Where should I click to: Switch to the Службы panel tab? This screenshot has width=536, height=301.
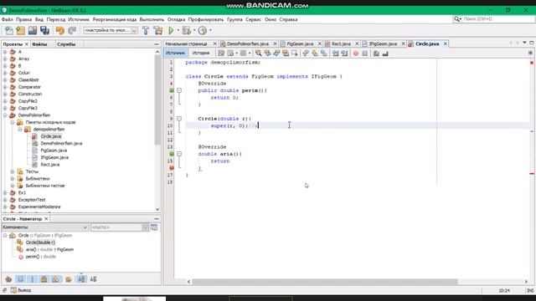(66, 44)
